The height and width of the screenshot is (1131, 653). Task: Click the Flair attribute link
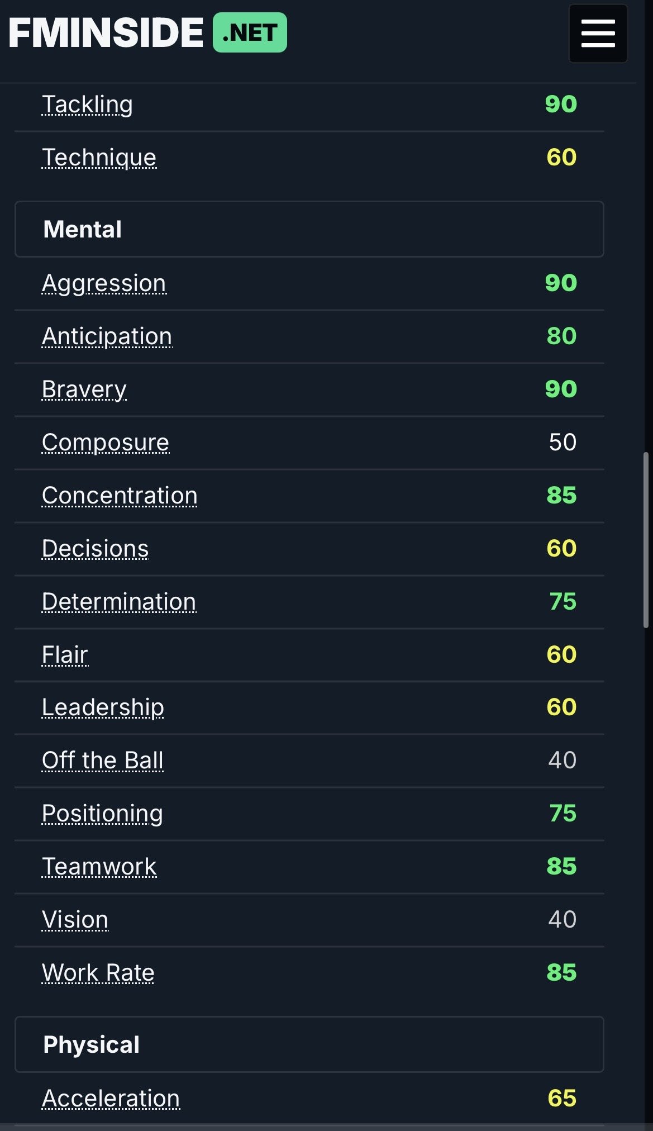click(65, 654)
